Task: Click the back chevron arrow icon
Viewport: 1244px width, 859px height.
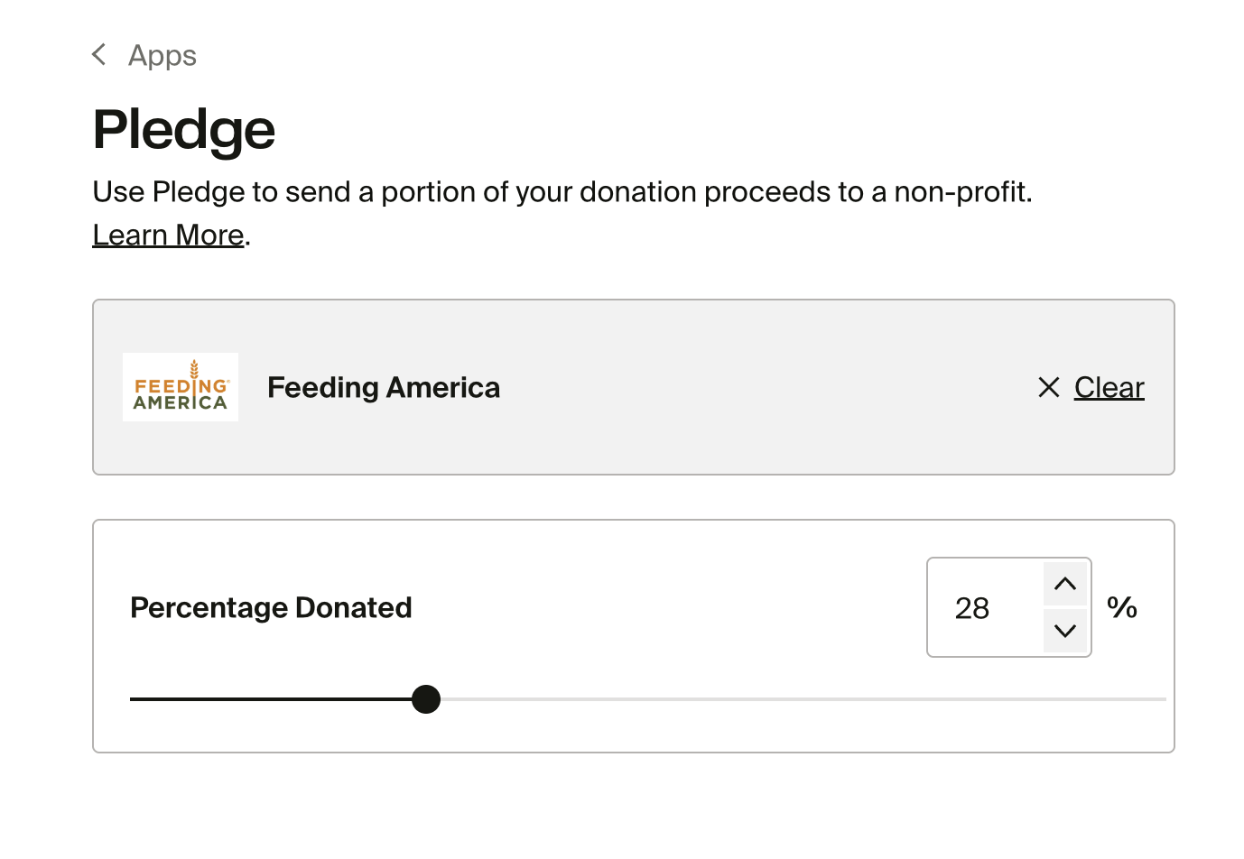Action: (x=99, y=55)
